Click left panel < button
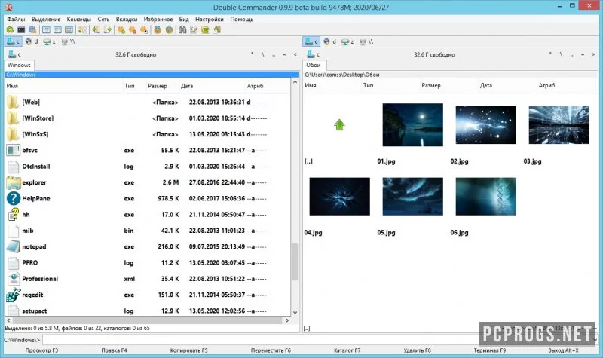Screen dimensions: 603x358 (x=295, y=54)
